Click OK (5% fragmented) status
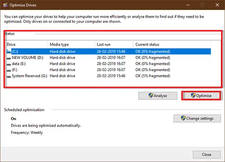This screenshot has height=162, width=225. tap(153, 76)
